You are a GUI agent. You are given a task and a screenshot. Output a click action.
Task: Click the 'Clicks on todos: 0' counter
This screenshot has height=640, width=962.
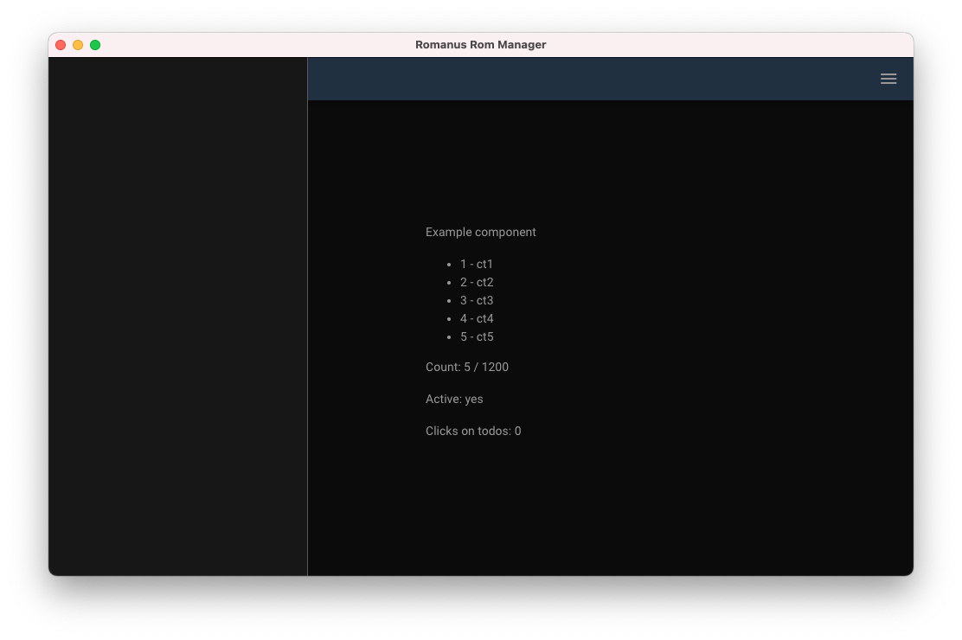(473, 431)
